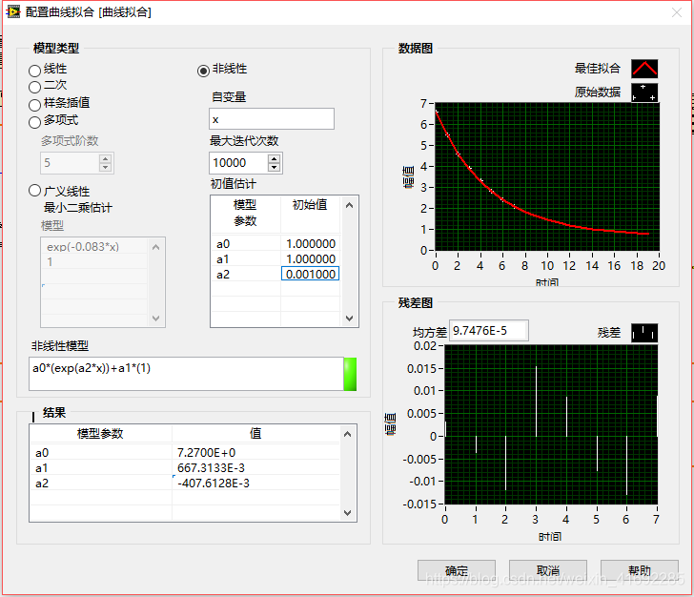Select the 多项式 radio button
The image size is (694, 597).
[34, 122]
